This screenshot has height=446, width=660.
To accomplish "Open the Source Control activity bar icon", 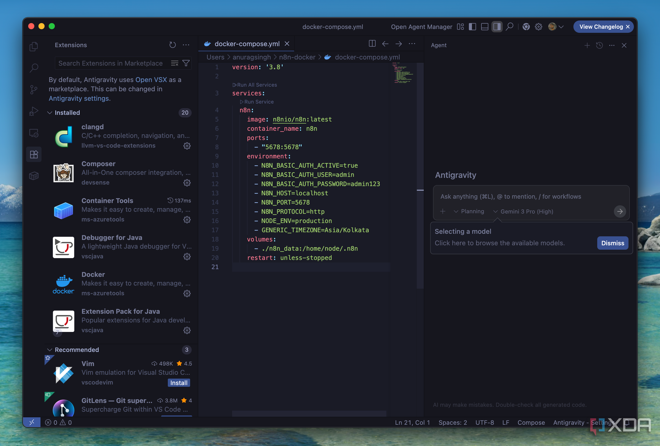I will coord(34,90).
